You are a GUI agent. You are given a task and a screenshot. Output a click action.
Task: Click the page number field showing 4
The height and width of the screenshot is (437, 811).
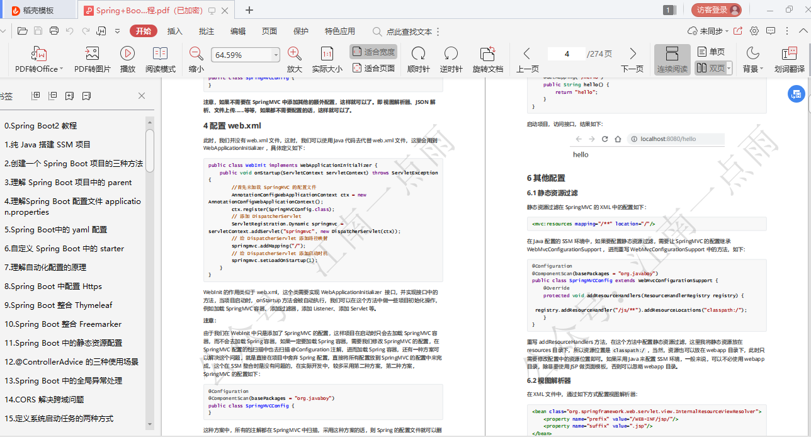567,54
